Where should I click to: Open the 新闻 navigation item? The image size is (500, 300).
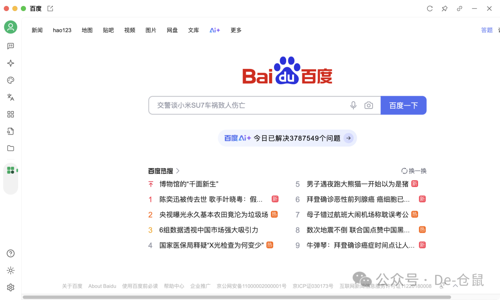tap(37, 30)
